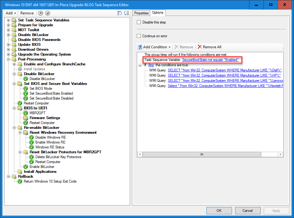Click the Remove All red X icon

[200, 47]
